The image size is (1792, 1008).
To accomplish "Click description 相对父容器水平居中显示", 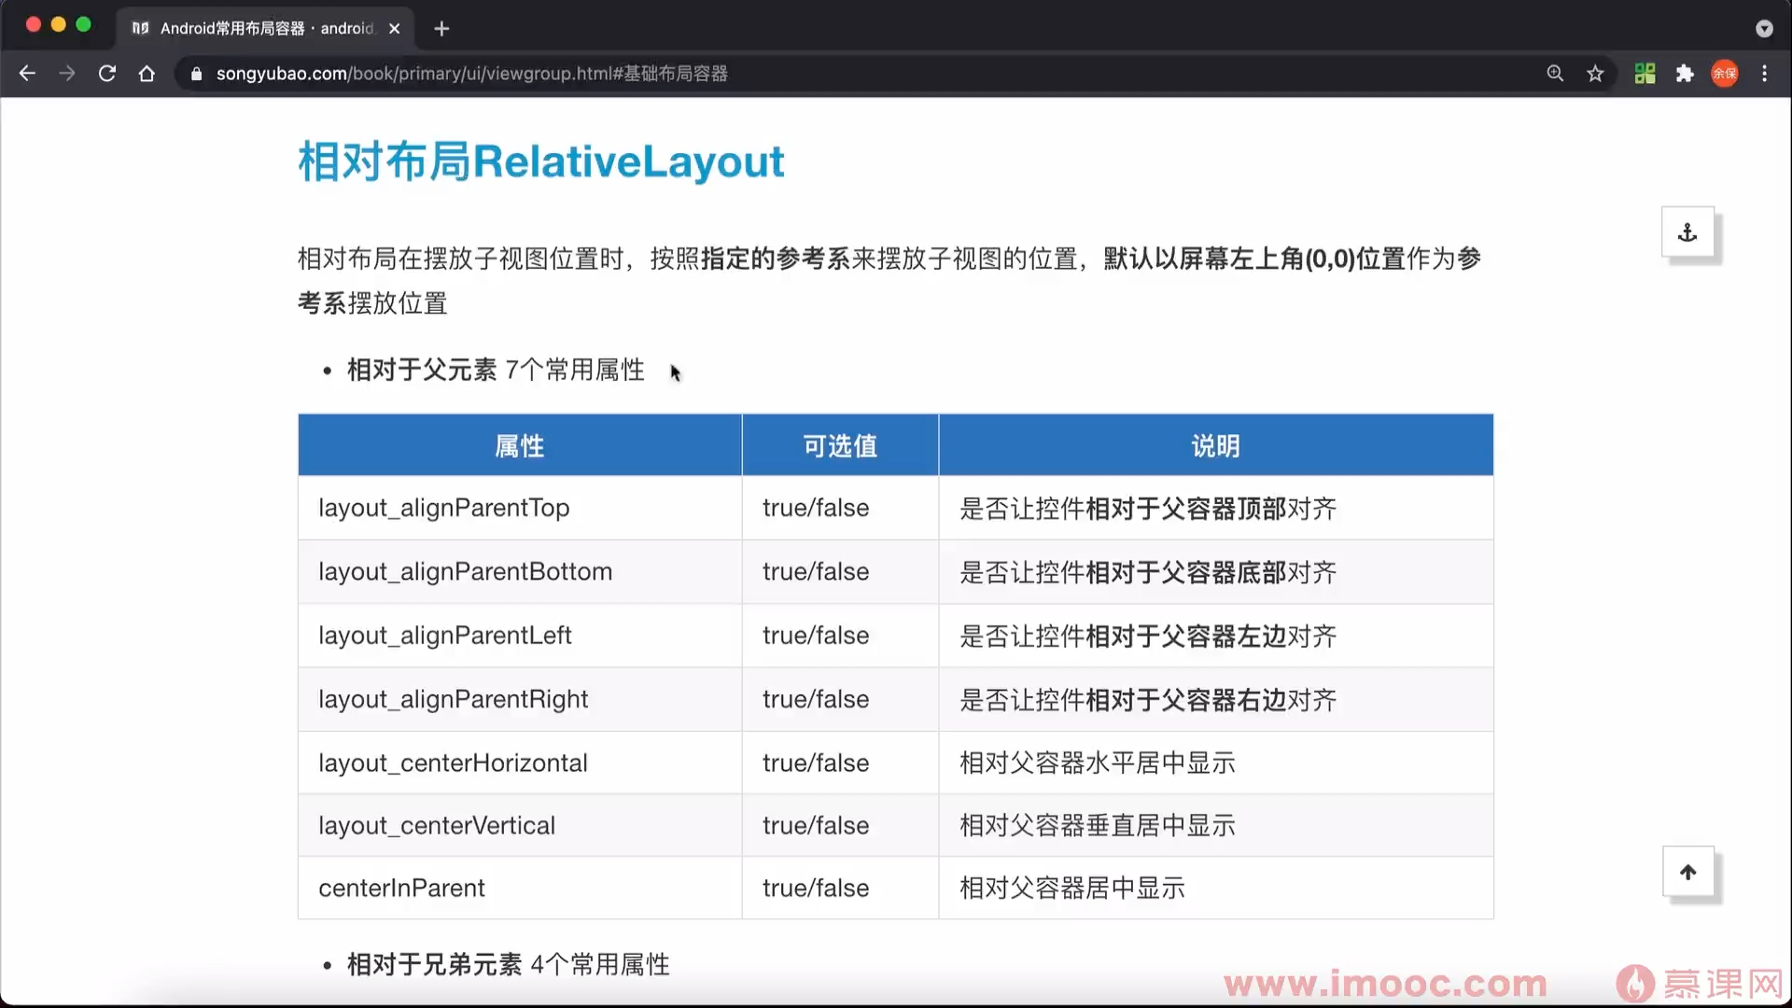I will click(x=1098, y=763).
